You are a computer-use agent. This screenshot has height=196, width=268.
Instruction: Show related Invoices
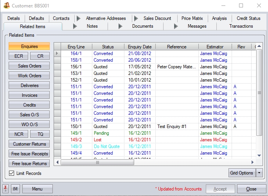[x=29, y=95]
